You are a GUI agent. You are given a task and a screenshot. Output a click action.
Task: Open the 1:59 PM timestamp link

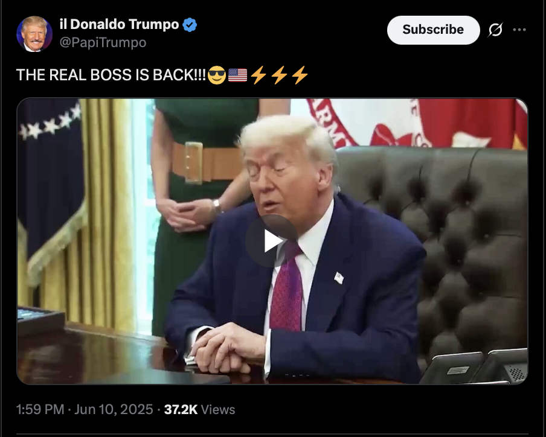click(x=40, y=409)
